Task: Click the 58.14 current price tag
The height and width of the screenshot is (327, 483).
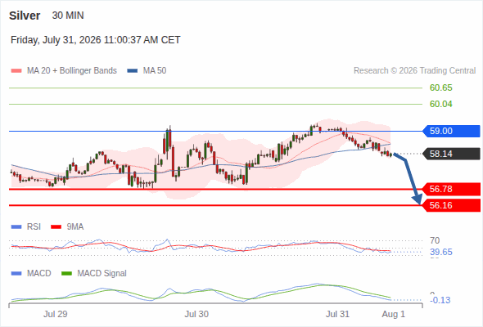Action: [451, 154]
